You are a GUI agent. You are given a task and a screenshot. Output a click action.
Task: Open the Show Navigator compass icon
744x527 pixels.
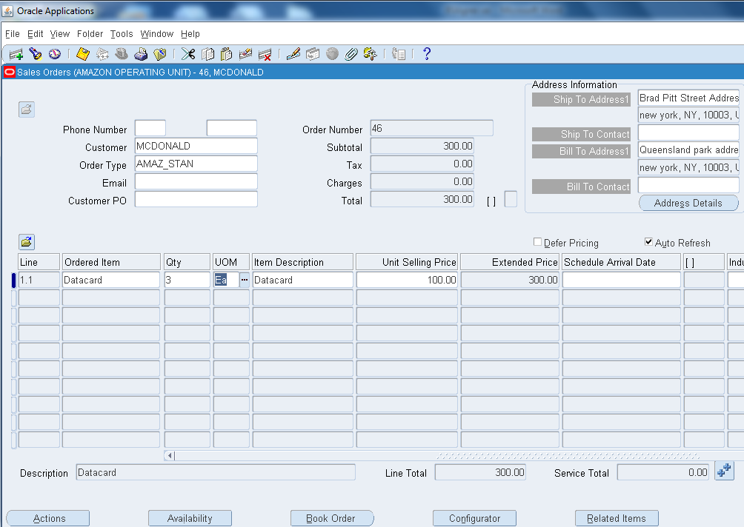click(55, 54)
